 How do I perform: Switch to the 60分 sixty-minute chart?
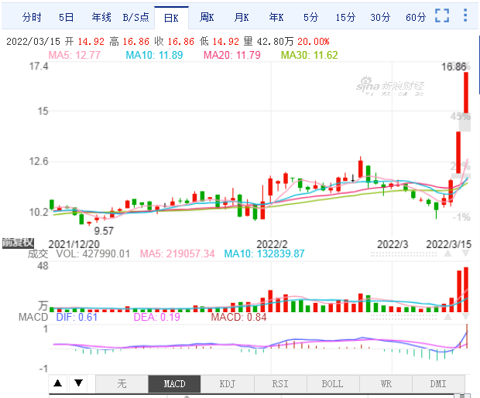pyautogui.click(x=416, y=17)
